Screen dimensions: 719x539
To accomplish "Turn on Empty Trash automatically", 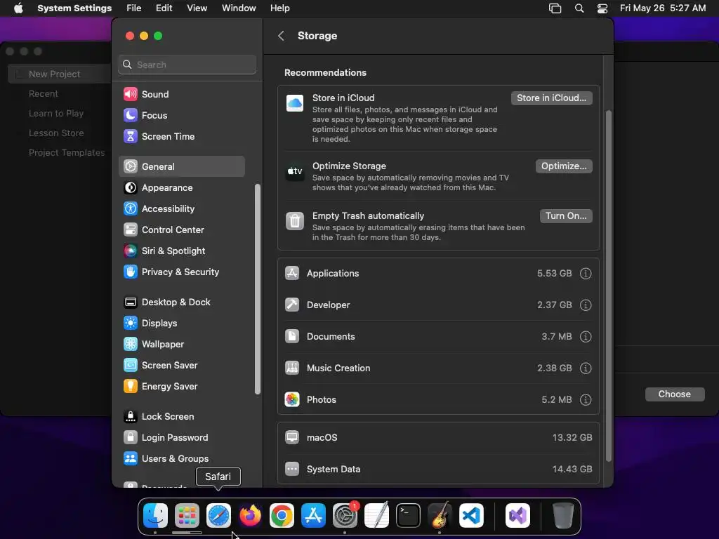I will click(566, 216).
